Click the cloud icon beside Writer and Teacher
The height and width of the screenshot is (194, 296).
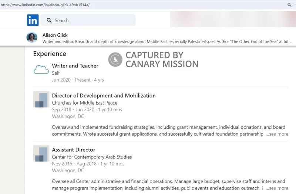[41, 70]
